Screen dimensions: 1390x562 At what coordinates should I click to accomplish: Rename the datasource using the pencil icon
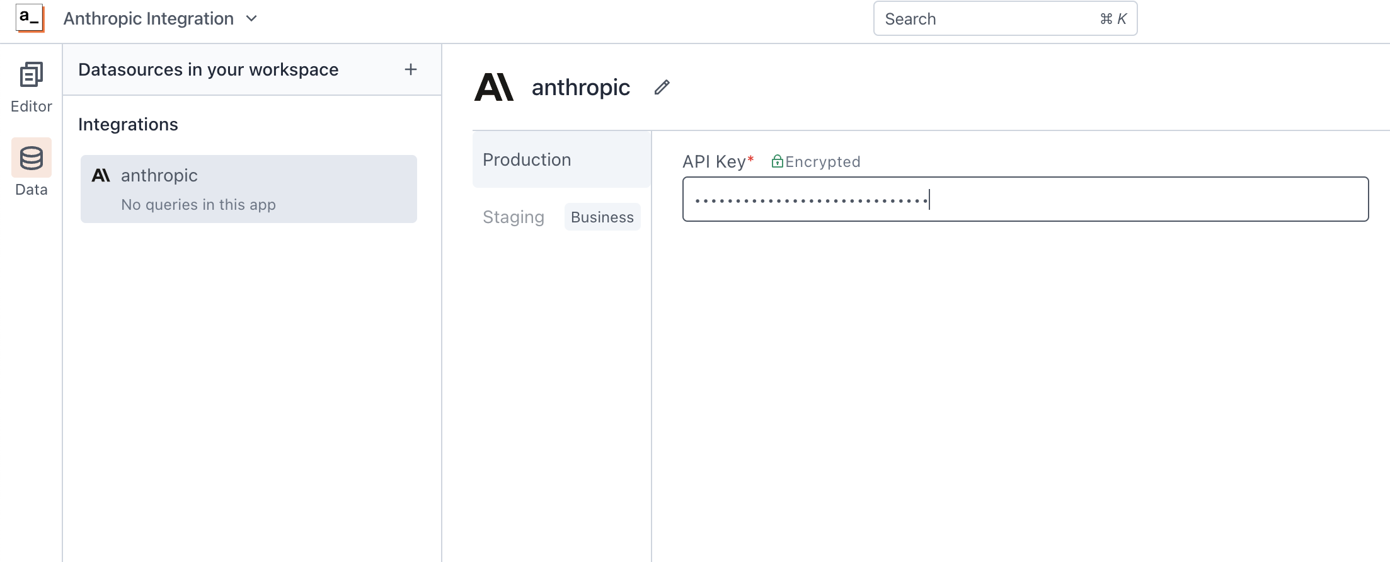(662, 87)
